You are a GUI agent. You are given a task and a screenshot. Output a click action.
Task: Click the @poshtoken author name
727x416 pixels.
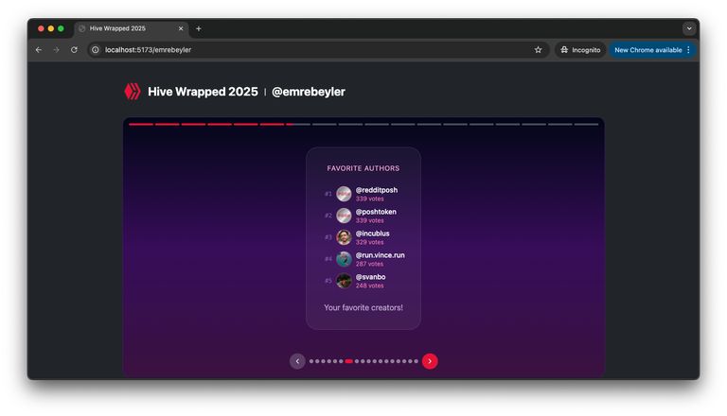[376, 212]
